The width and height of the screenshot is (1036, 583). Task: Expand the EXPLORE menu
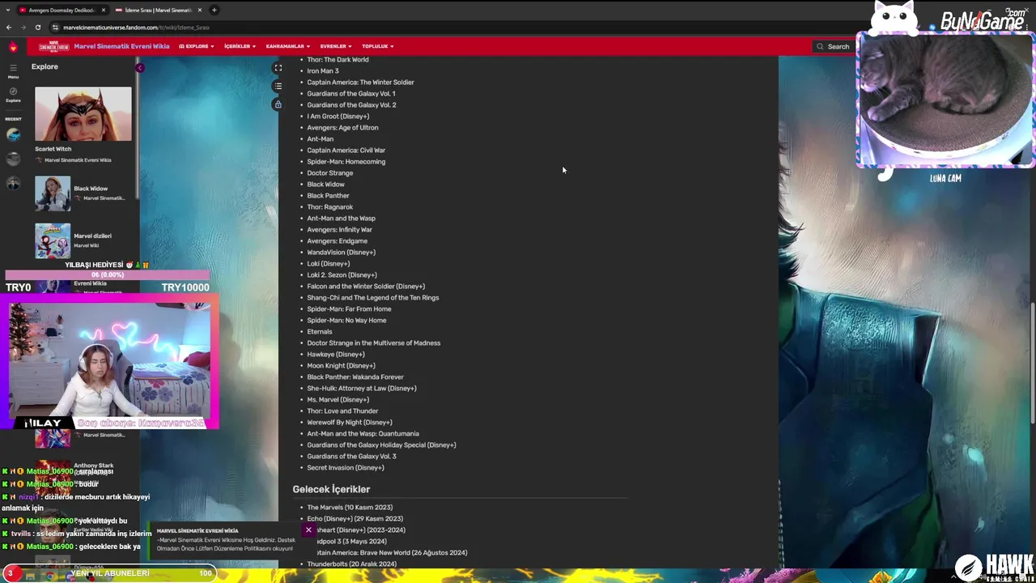(x=197, y=46)
